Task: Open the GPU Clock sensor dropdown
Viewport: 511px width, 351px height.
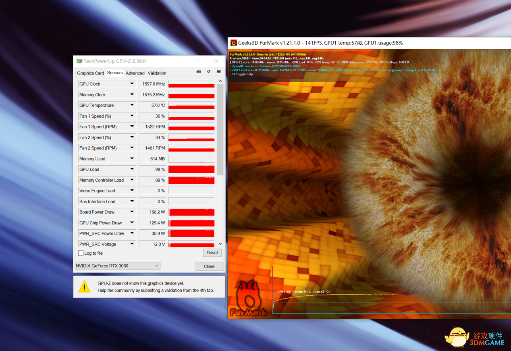Action: (x=132, y=84)
